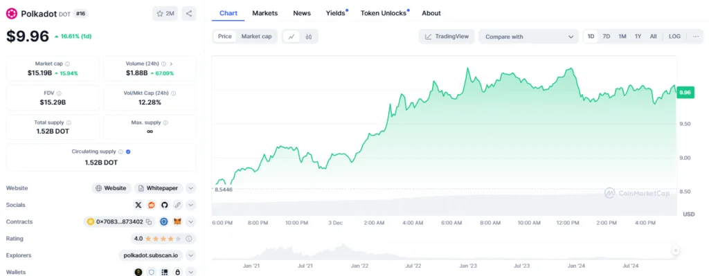Set chart range to All
The width and height of the screenshot is (709, 276).
pyautogui.click(x=653, y=37)
